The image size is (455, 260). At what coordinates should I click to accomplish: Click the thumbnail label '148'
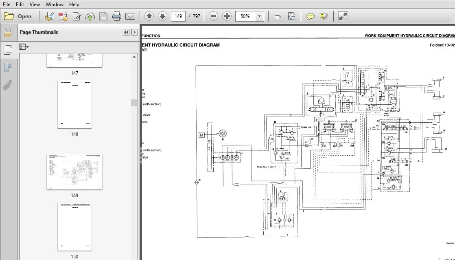[74, 134]
